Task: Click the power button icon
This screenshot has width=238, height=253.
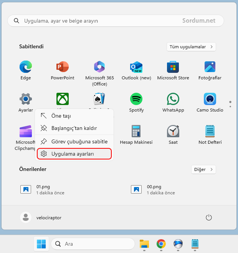Action: 208,217
